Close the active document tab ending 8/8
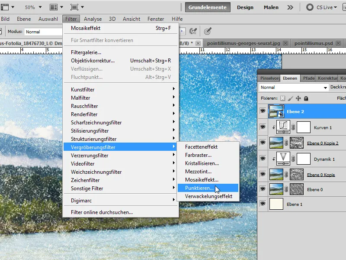This screenshot has height=260, width=346. point(198,43)
